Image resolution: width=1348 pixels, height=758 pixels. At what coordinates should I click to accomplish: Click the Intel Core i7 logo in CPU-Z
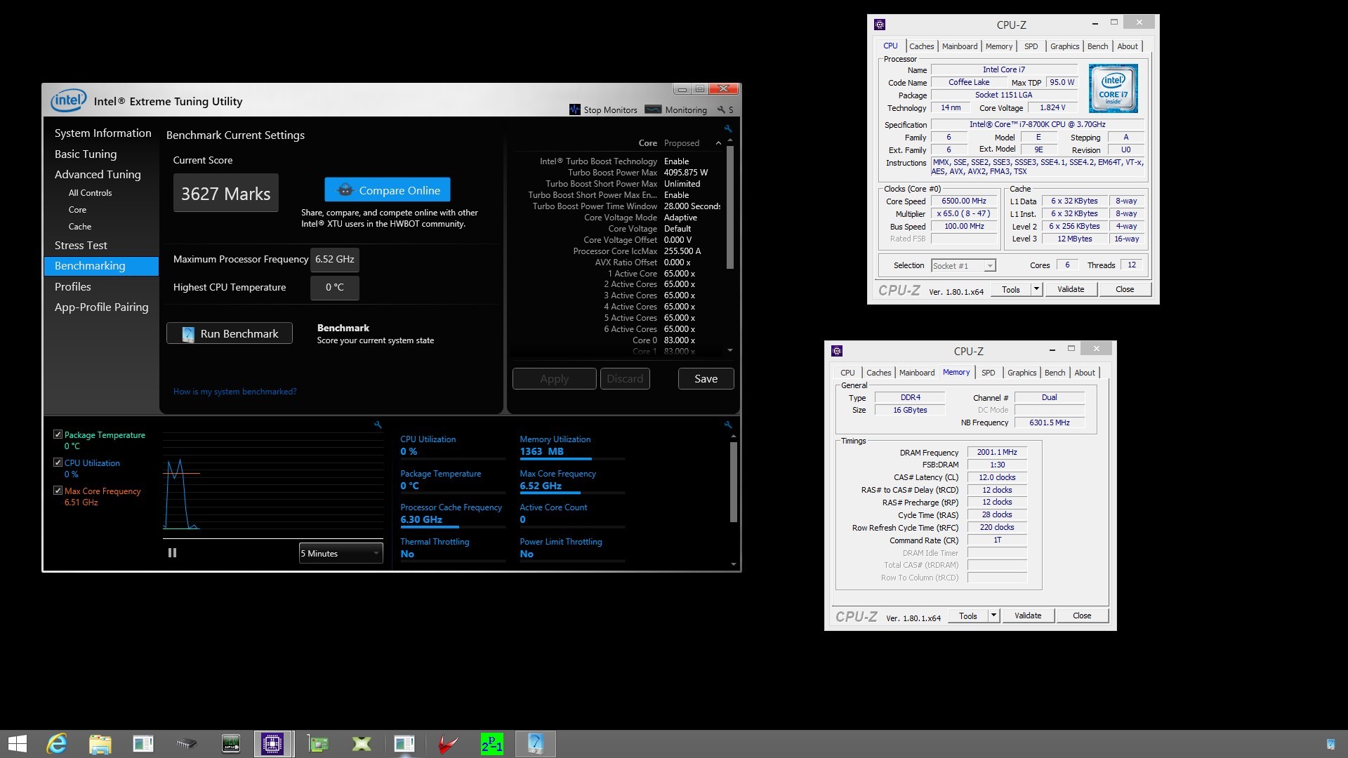1113,88
